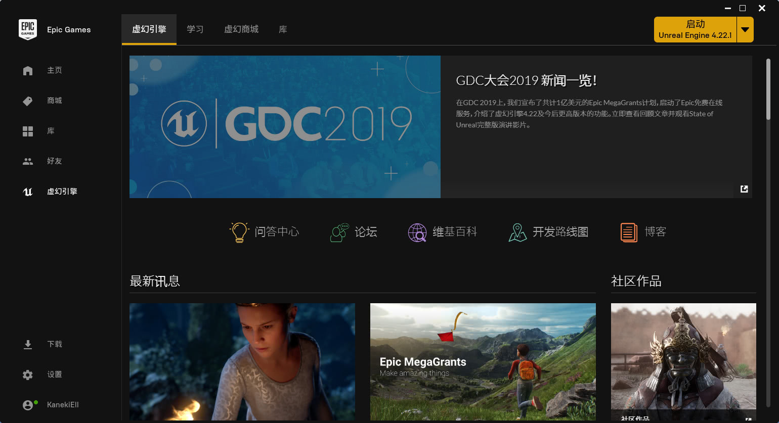Click the 商城 sidebar label
This screenshot has width=779, height=423.
55,101
